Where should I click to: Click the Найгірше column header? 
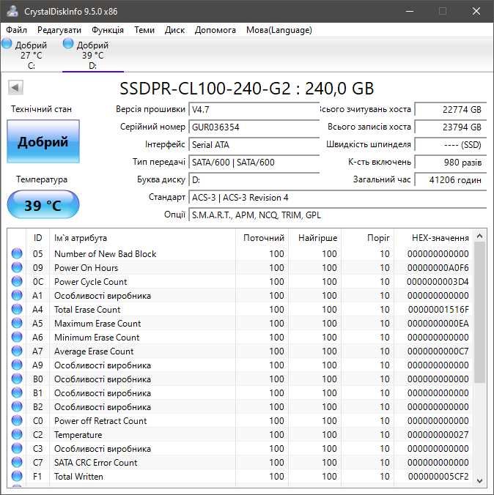point(314,238)
